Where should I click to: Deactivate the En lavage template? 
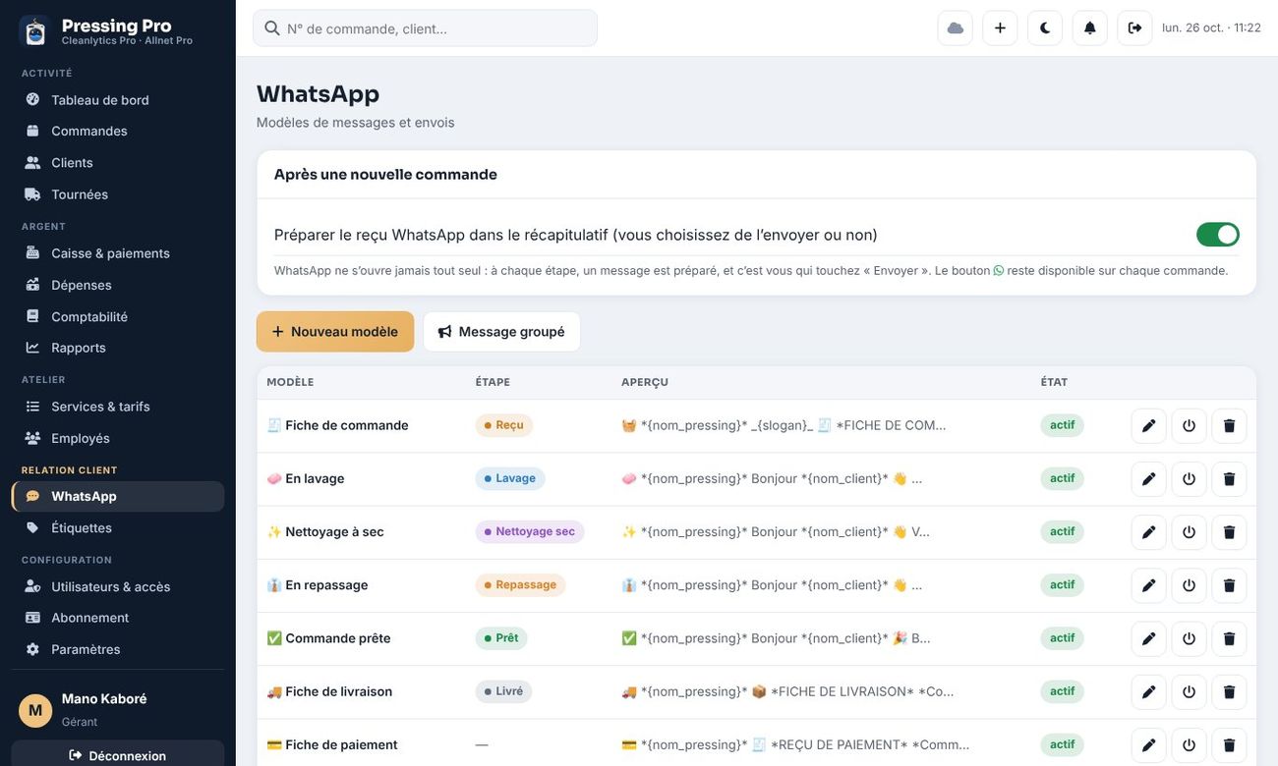pyautogui.click(x=1189, y=479)
